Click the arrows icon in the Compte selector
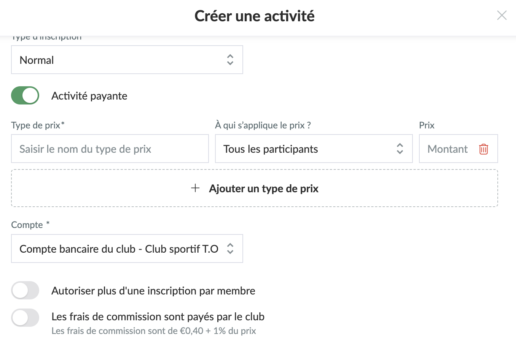This screenshot has width=516, height=345. (230, 248)
